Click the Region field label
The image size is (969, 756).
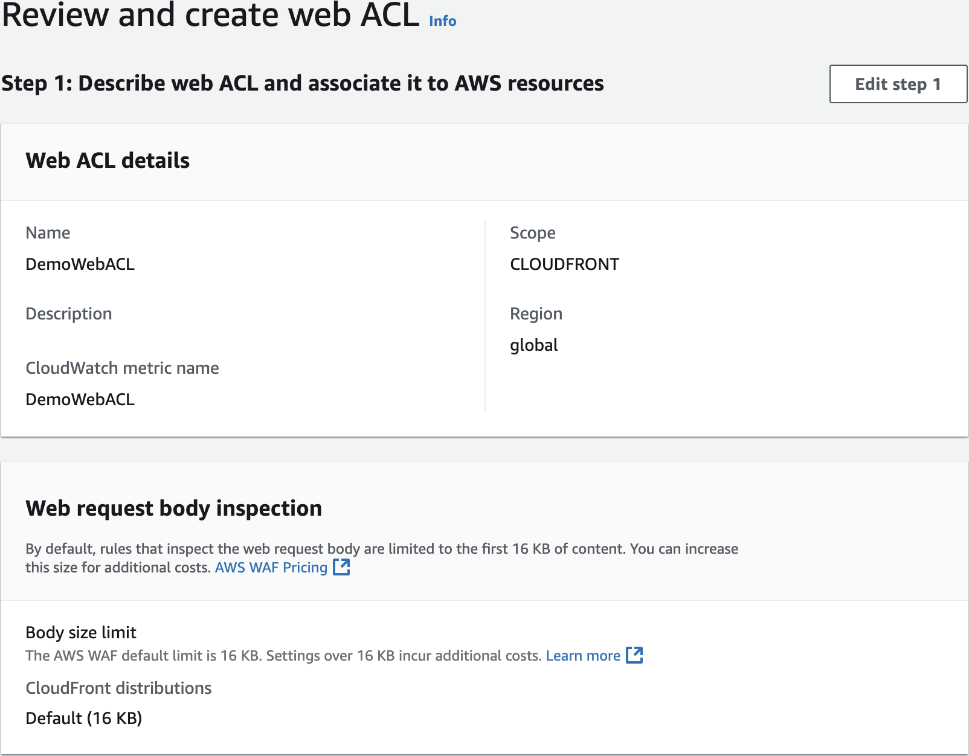click(536, 314)
